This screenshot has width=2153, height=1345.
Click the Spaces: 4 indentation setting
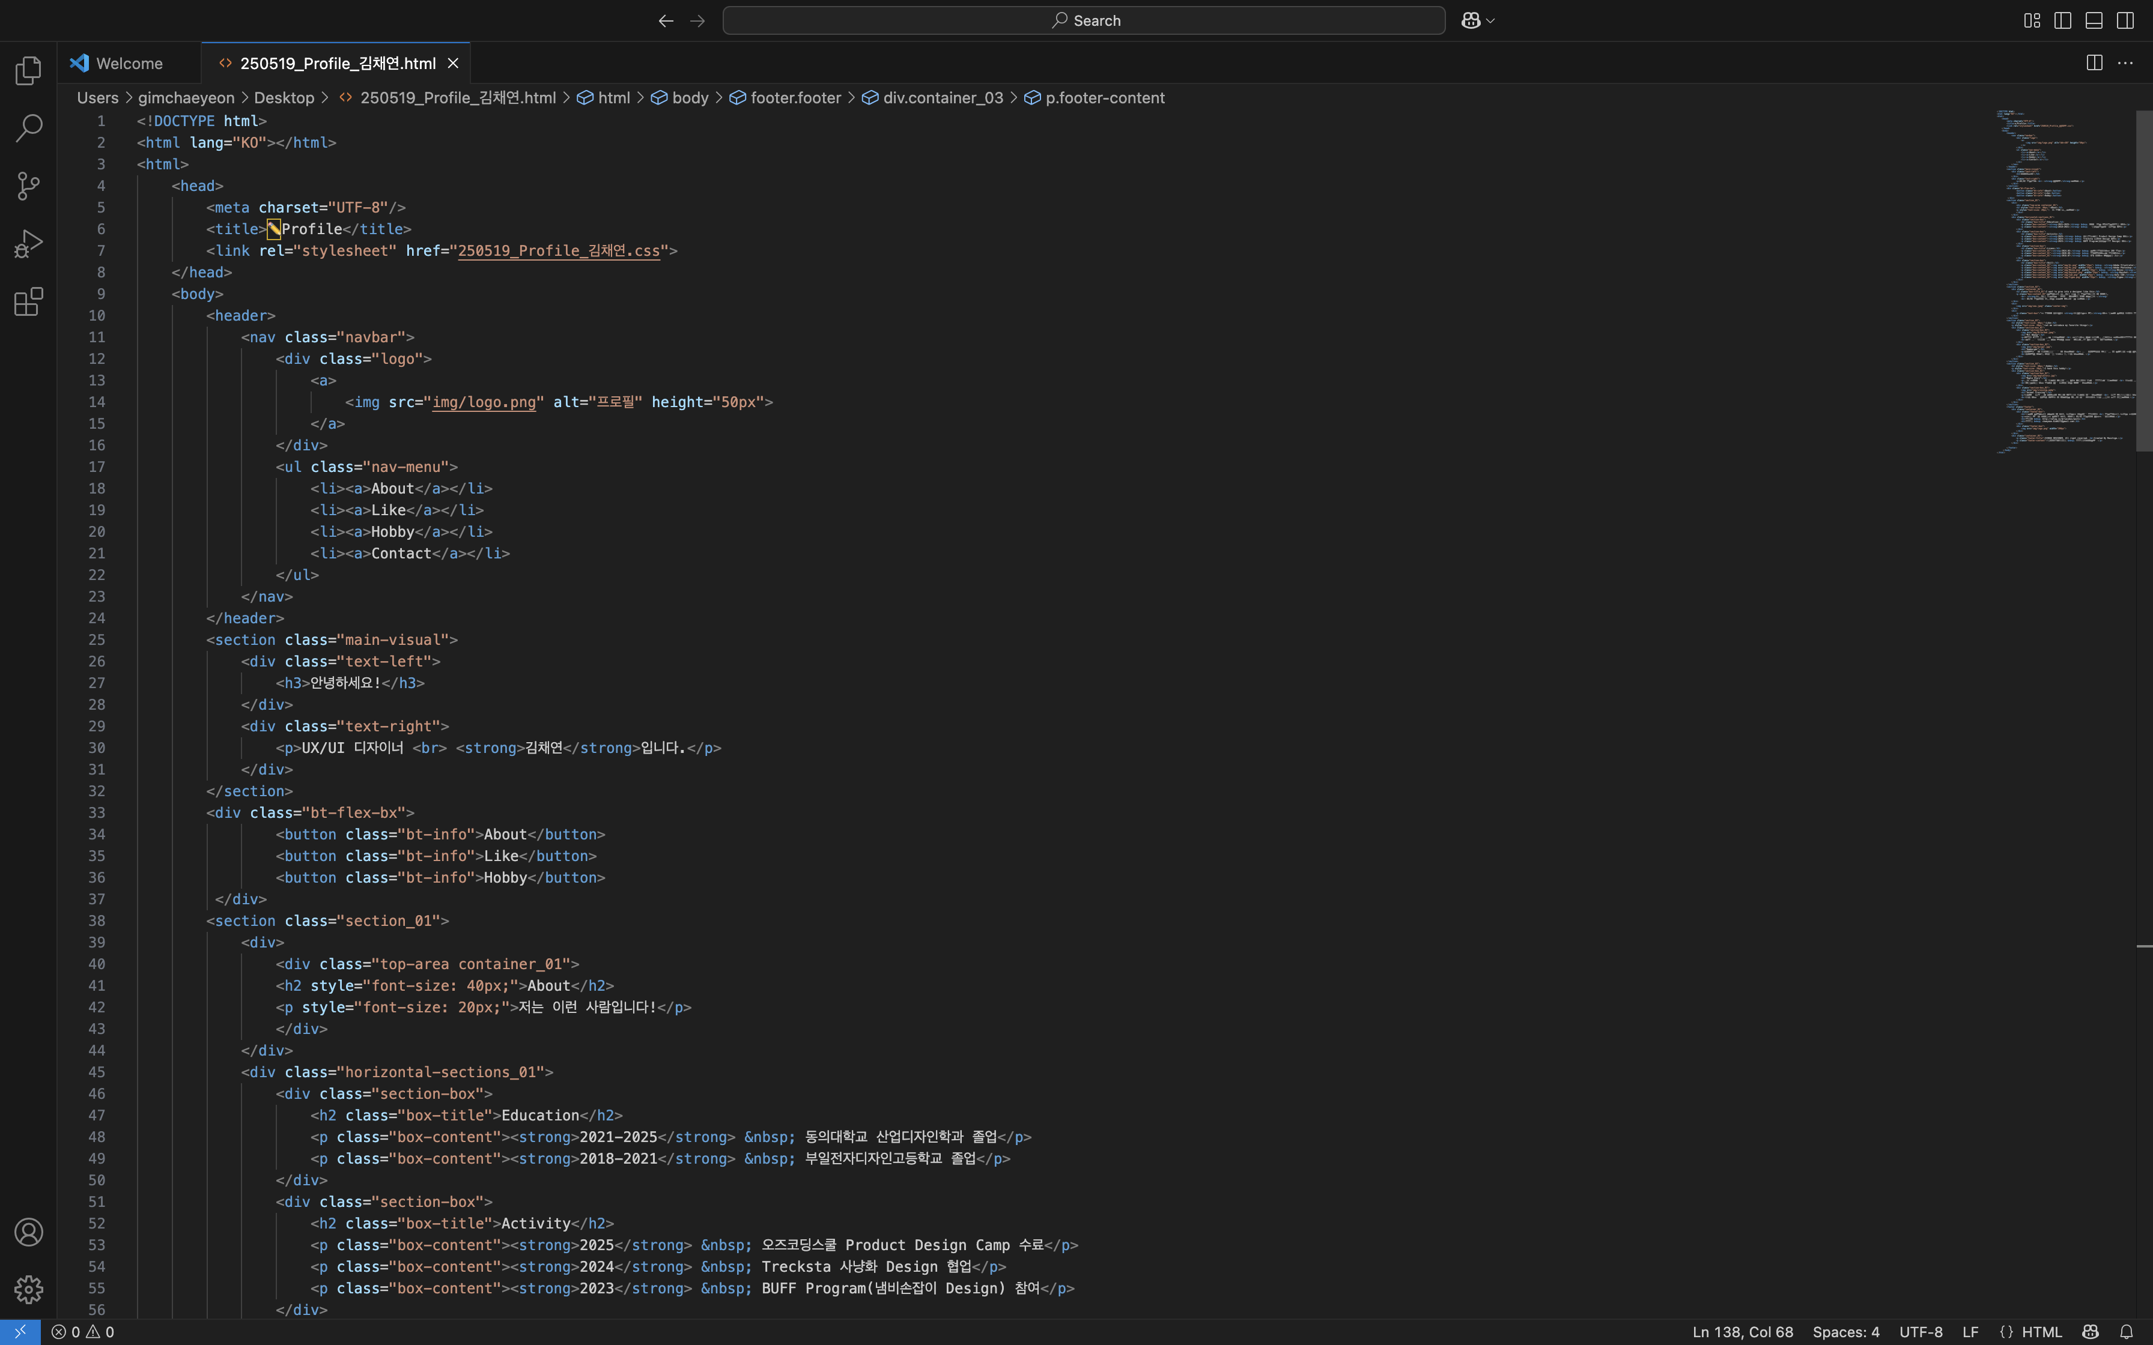click(x=1845, y=1332)
